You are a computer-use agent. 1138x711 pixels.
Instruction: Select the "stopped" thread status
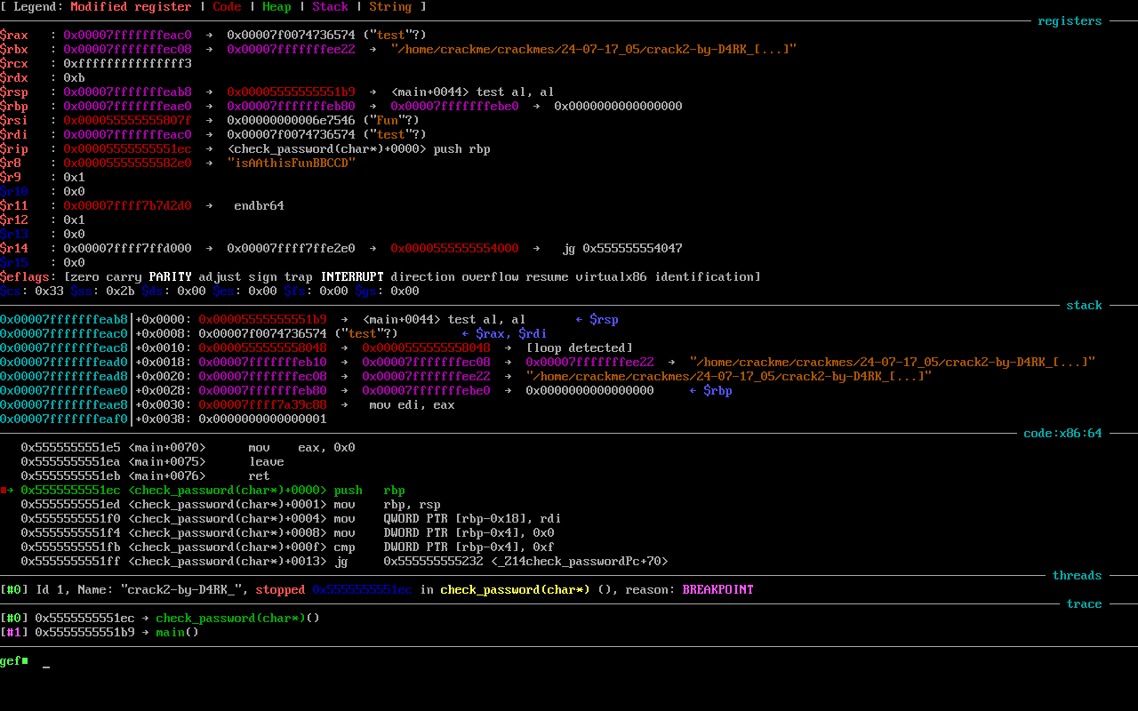[280, 590]
